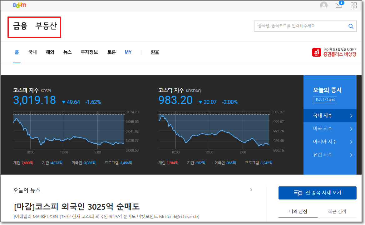Open the 부동산 section link
The height and width of the screenshot is (225, 365).
(46, 26)
